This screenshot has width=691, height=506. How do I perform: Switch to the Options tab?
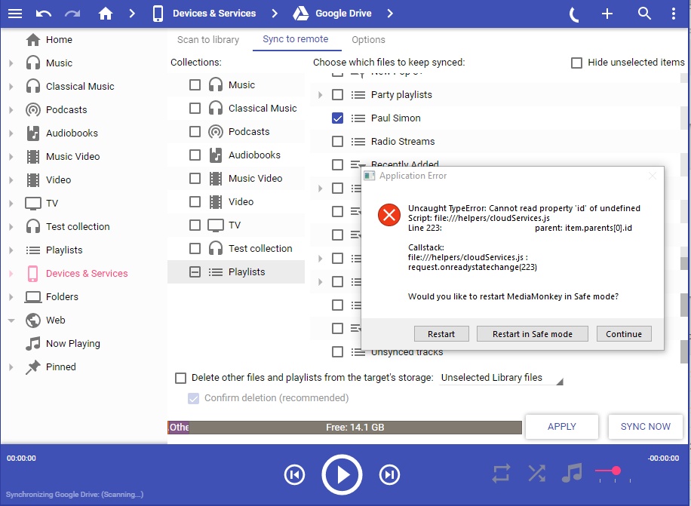pos(368,40)
